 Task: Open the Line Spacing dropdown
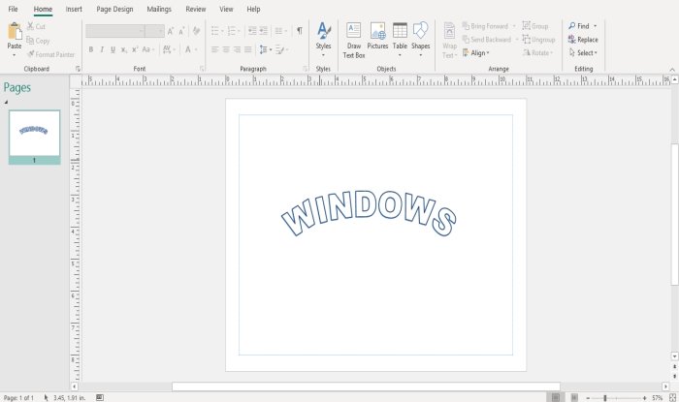point(266,49)
